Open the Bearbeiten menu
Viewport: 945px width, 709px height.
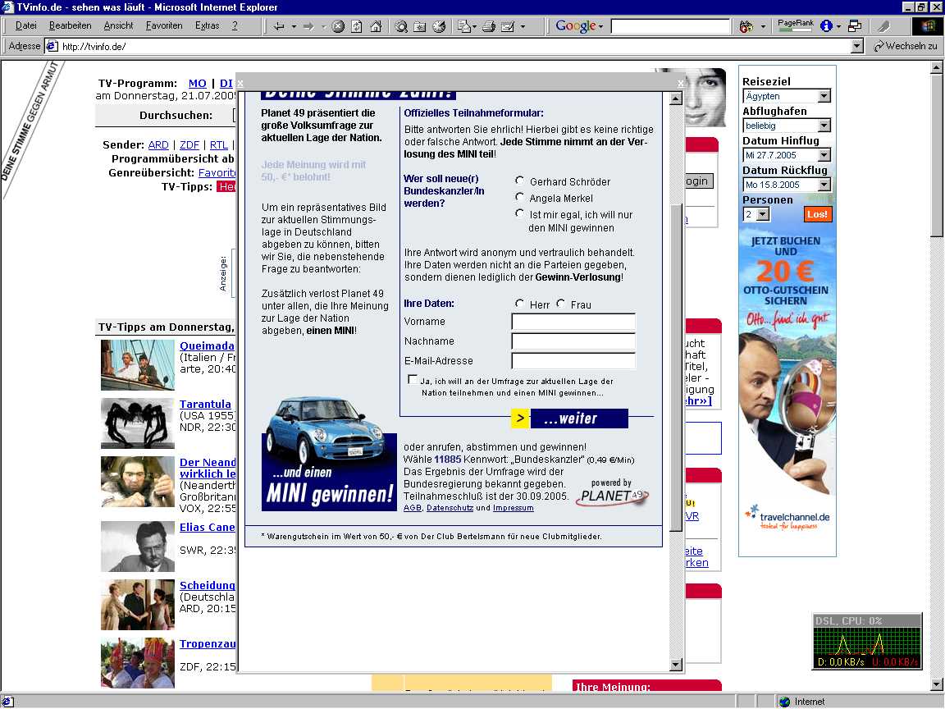70,26
